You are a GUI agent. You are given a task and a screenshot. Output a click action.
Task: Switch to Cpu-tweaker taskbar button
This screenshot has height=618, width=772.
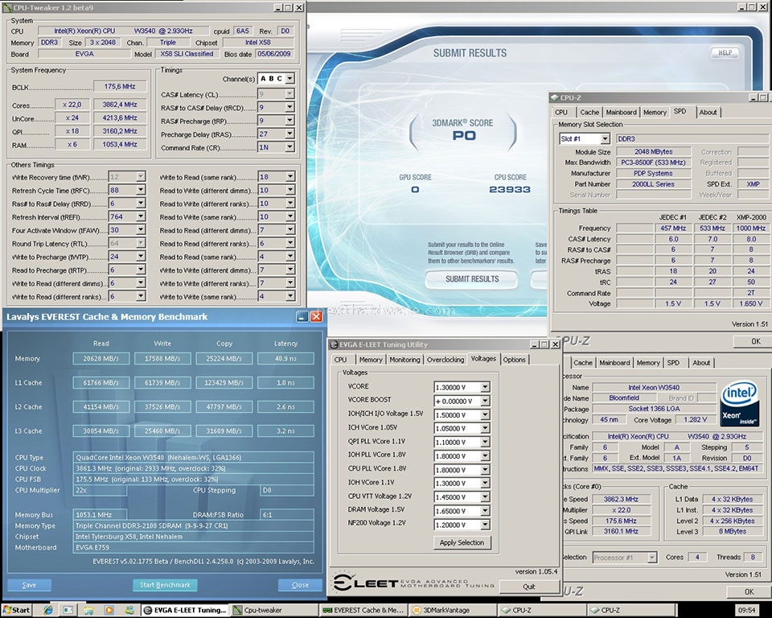(x=274, y=610)
